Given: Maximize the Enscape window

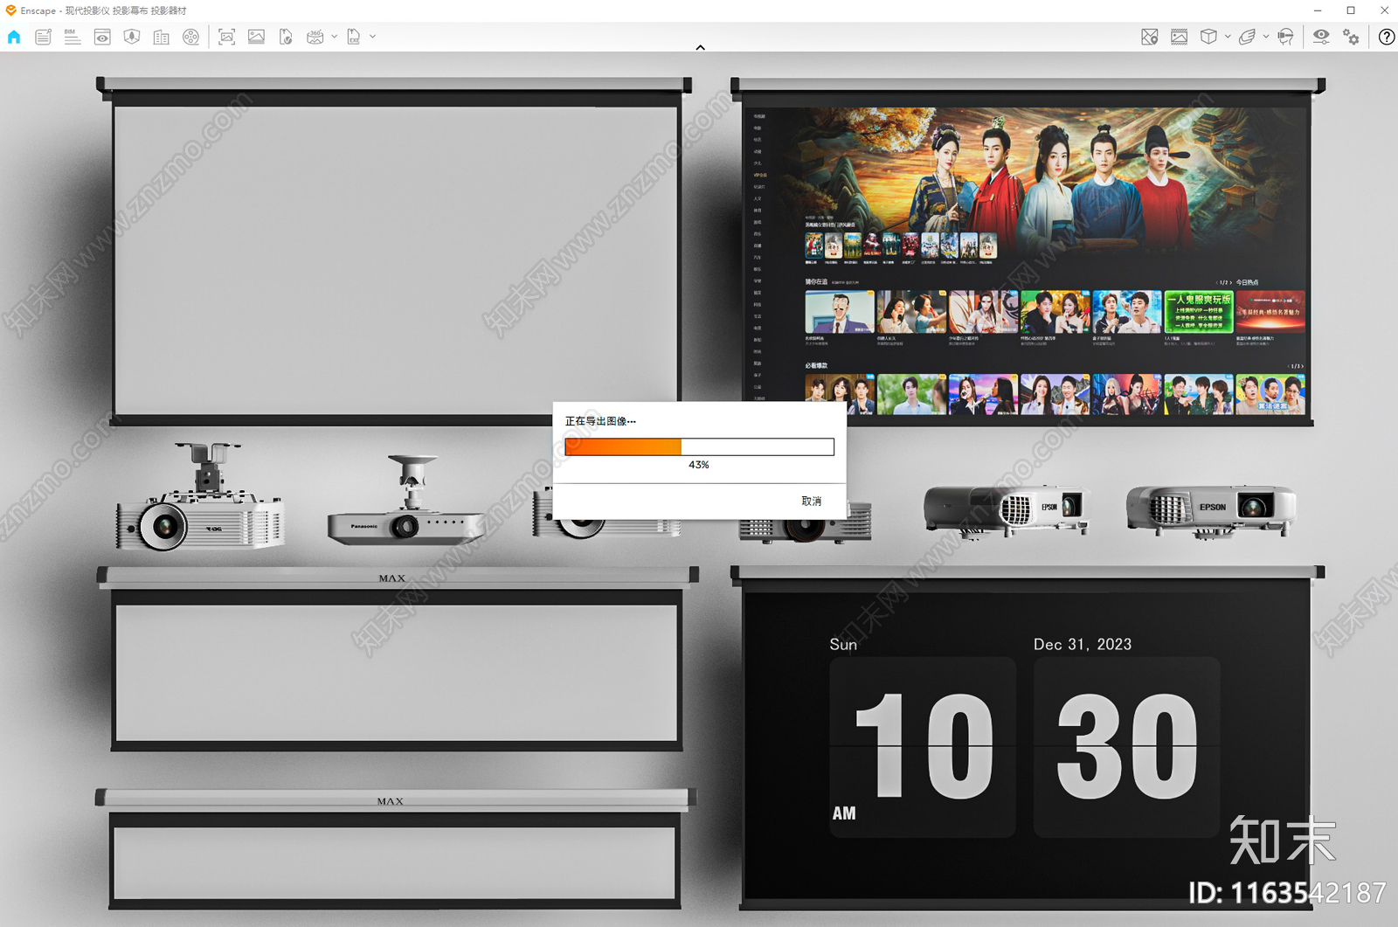Looking at the screenshot, I should (x=1351, y=10).
